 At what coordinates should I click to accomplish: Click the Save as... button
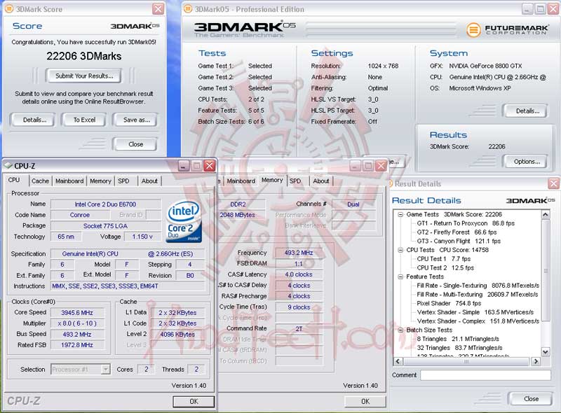136,120
